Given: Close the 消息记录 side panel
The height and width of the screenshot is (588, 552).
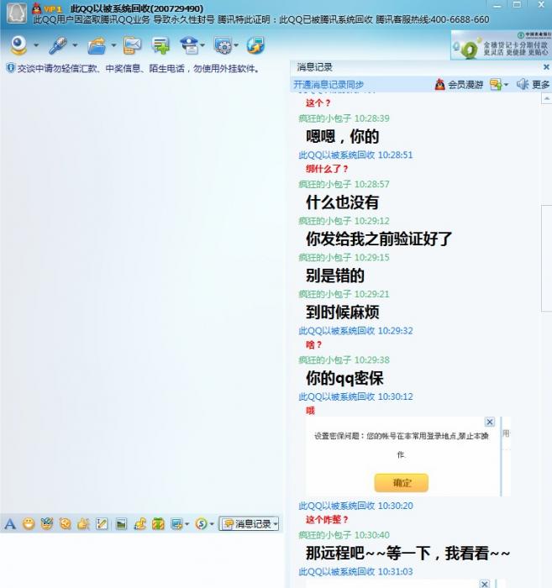Looking at the screenshot, I should [546, 67].
